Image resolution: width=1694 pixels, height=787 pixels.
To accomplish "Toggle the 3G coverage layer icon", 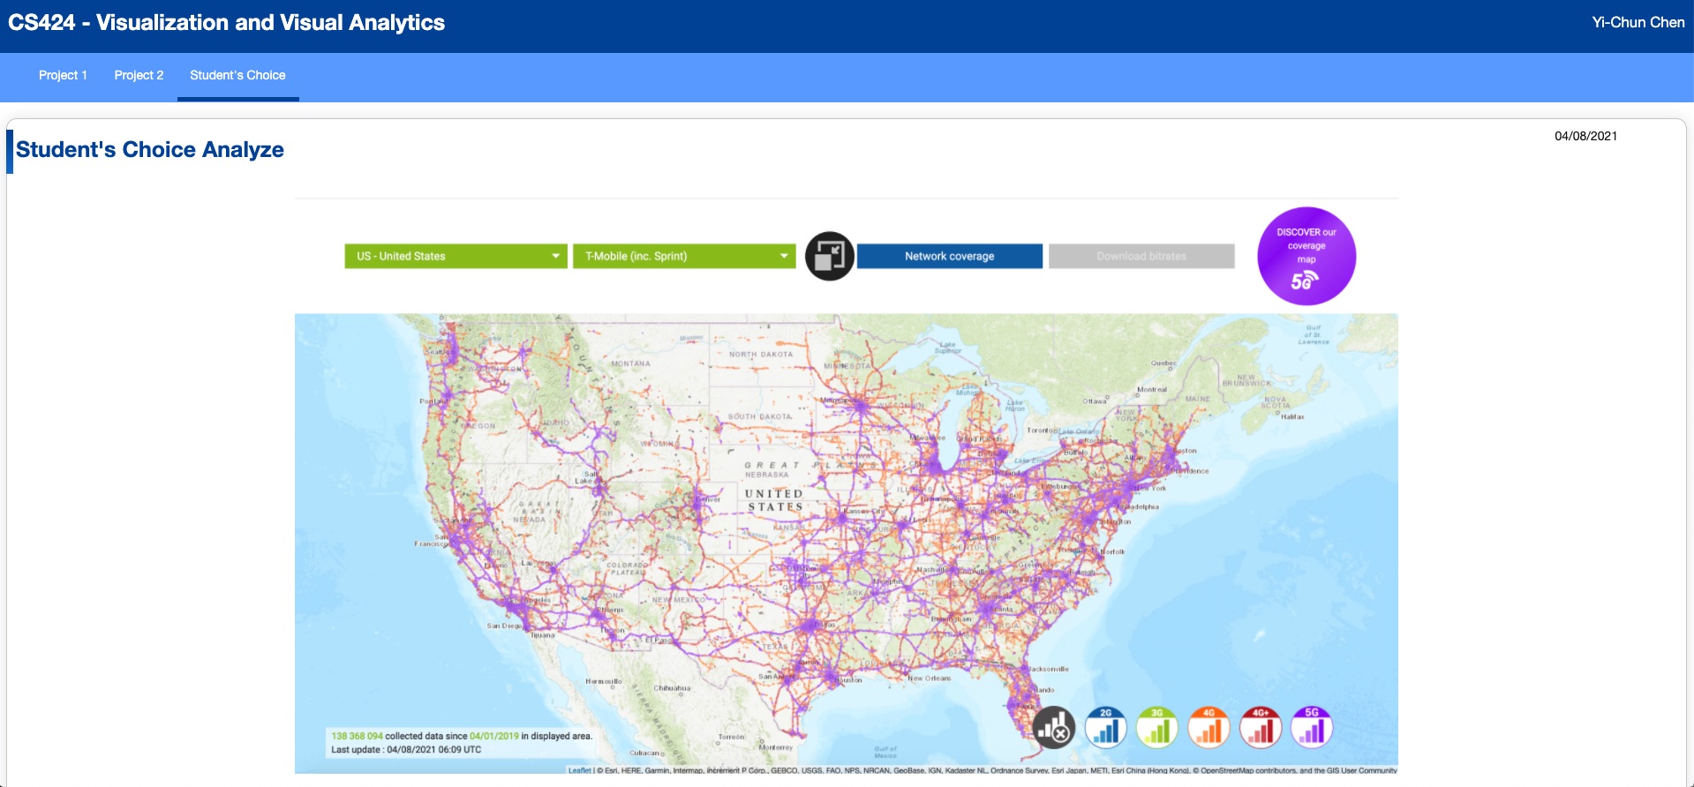I will tap(1157, 728).
